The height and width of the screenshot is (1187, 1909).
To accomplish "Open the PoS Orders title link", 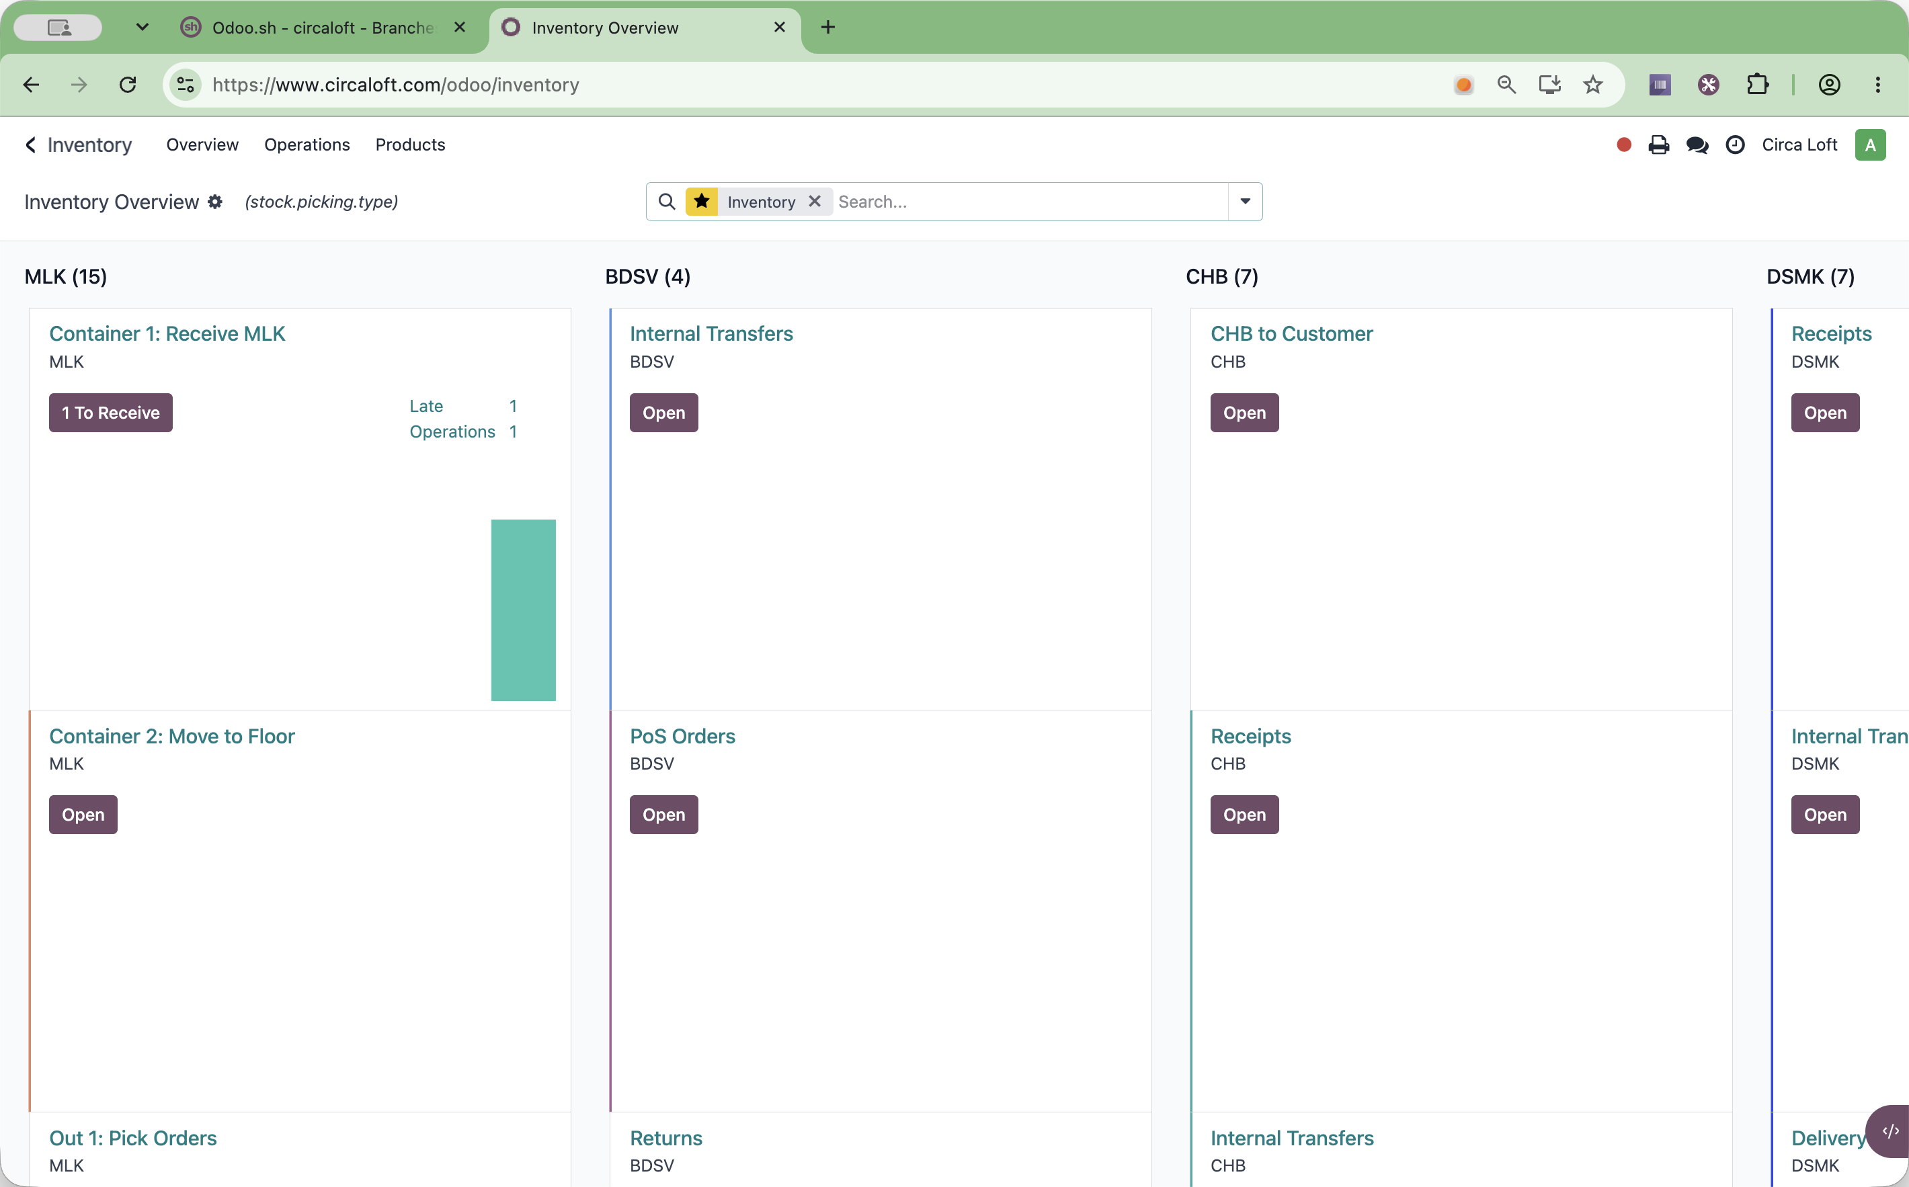I will 683,737.
